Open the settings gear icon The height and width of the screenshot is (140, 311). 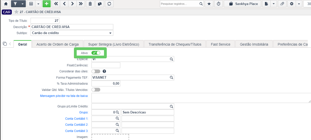pyautogui.click(x=291, y=4)
